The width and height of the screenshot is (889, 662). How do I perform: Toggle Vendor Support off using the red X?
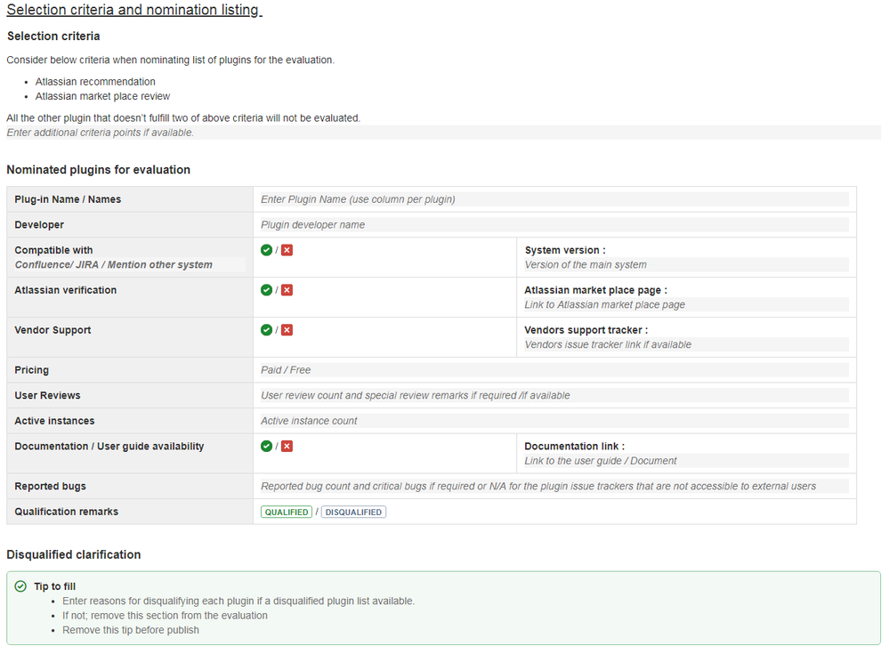(285, 329)
